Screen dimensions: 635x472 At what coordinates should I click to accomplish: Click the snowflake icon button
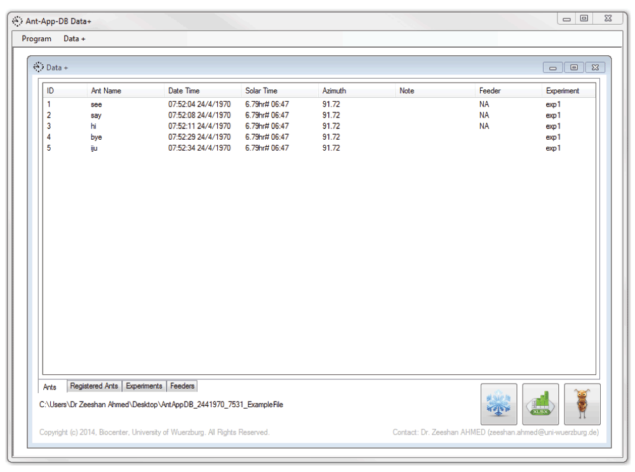498,404
